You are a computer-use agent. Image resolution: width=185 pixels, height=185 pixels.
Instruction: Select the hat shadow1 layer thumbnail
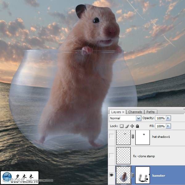pyautogui.click(x=123, y=137)
